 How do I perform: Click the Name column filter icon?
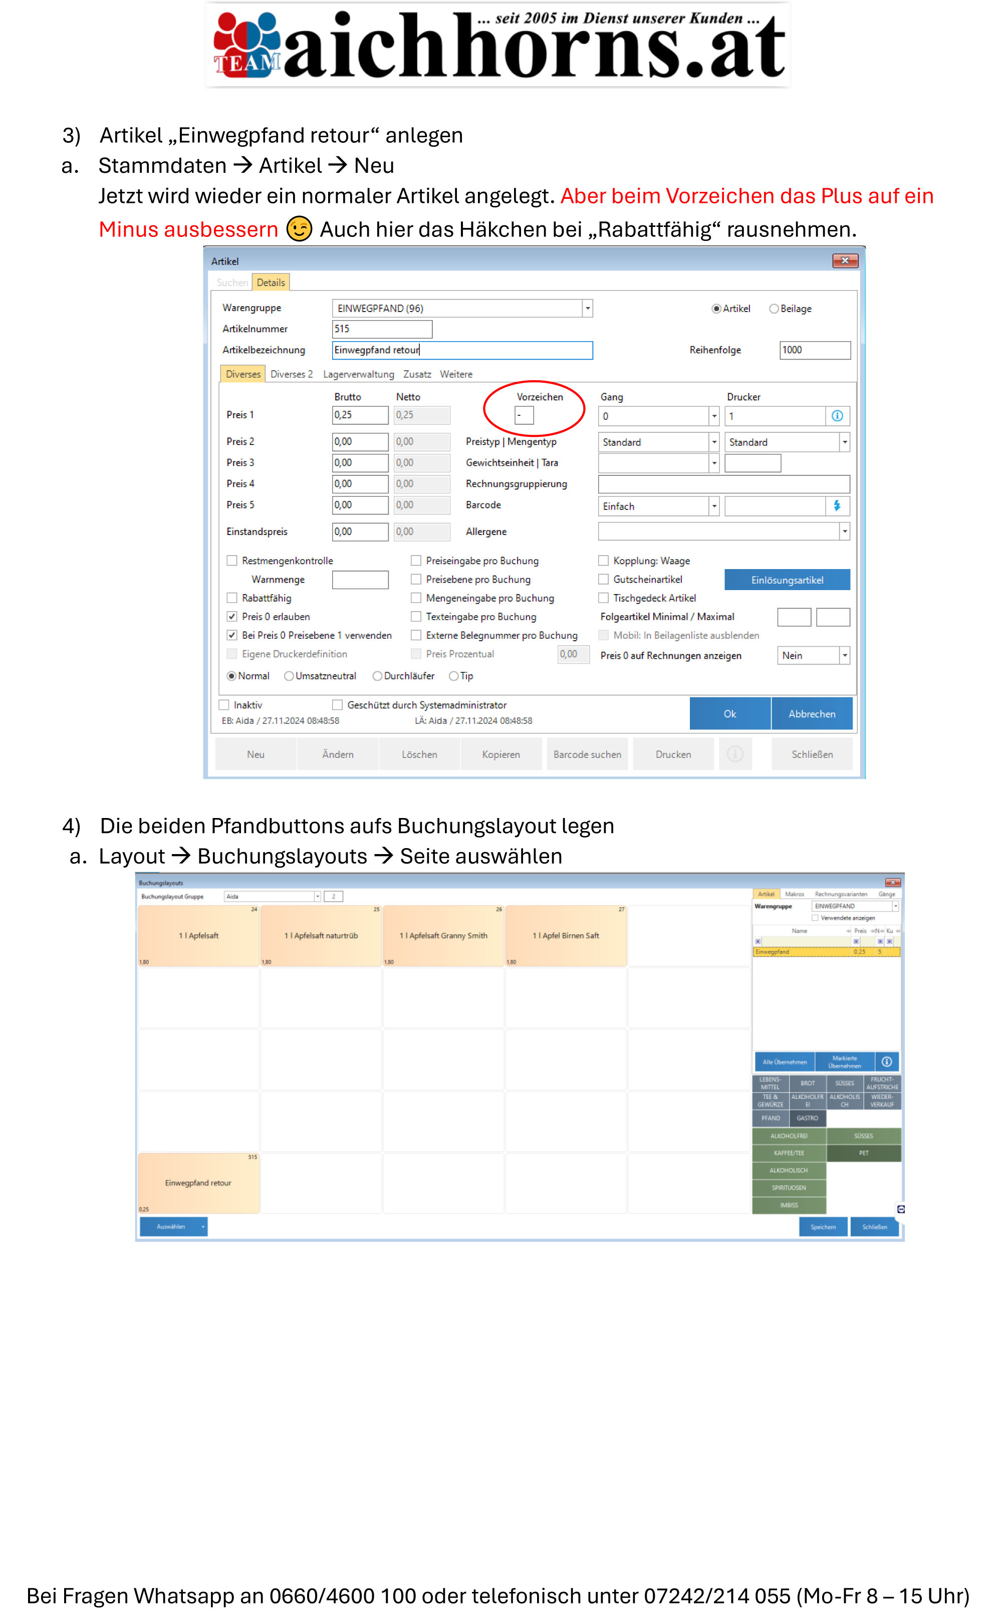click(758, 941)
